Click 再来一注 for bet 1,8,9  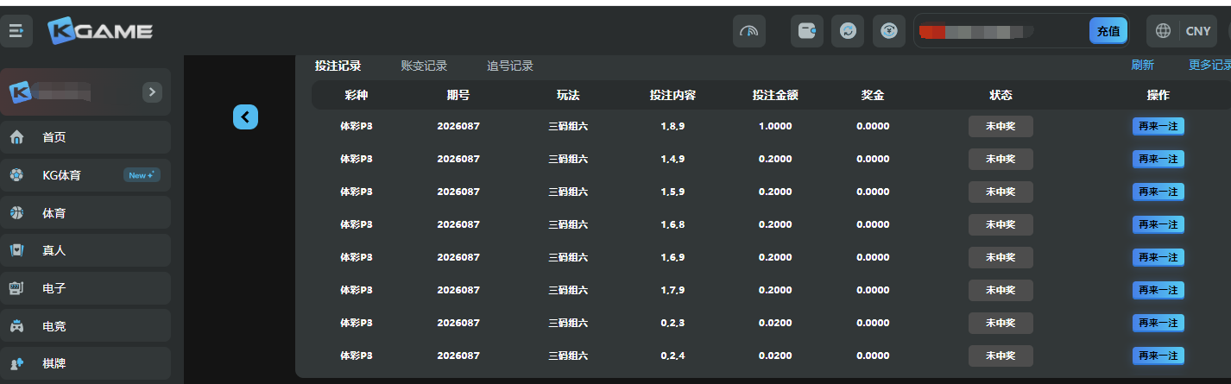[1158, 126]
